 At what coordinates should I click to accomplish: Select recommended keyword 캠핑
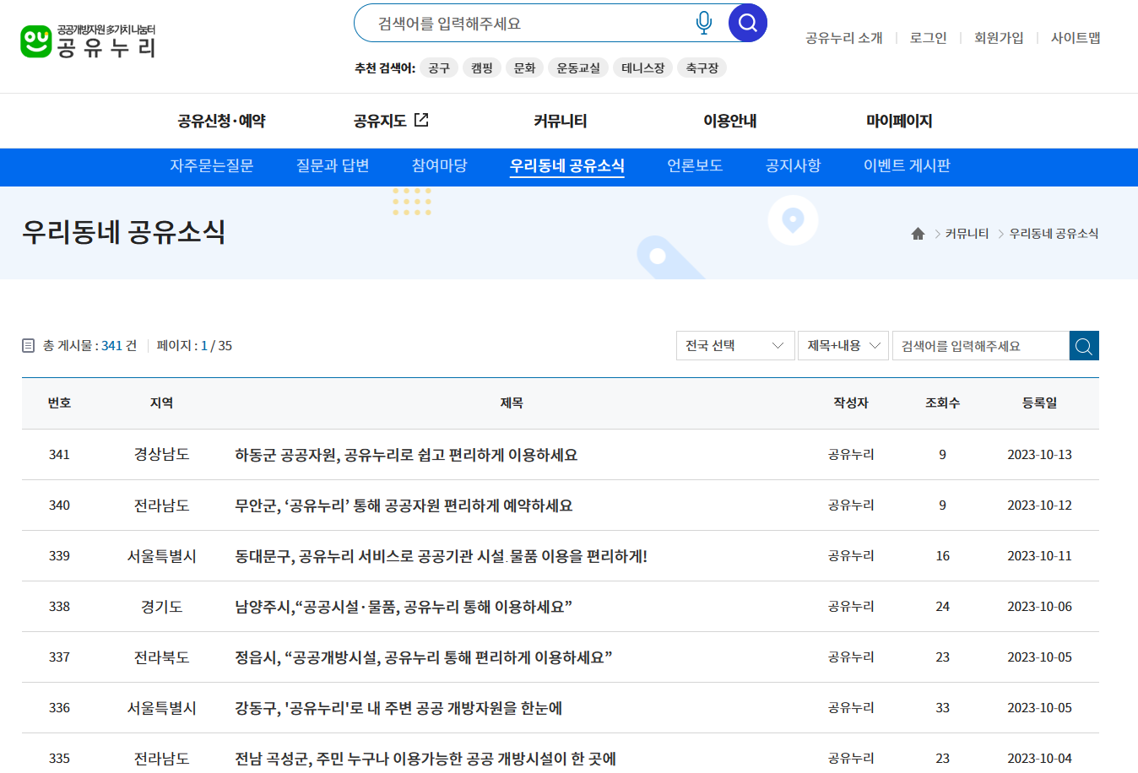[x=482, y=68]
